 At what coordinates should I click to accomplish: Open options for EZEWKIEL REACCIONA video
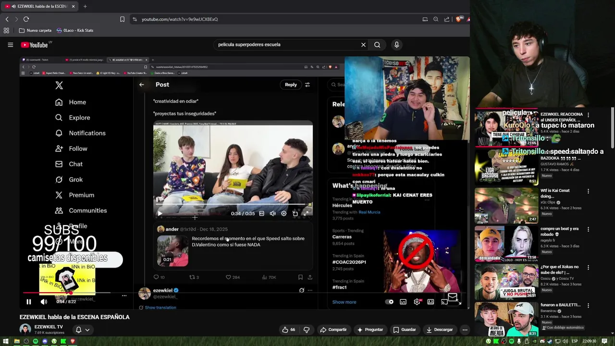(588, 115)
